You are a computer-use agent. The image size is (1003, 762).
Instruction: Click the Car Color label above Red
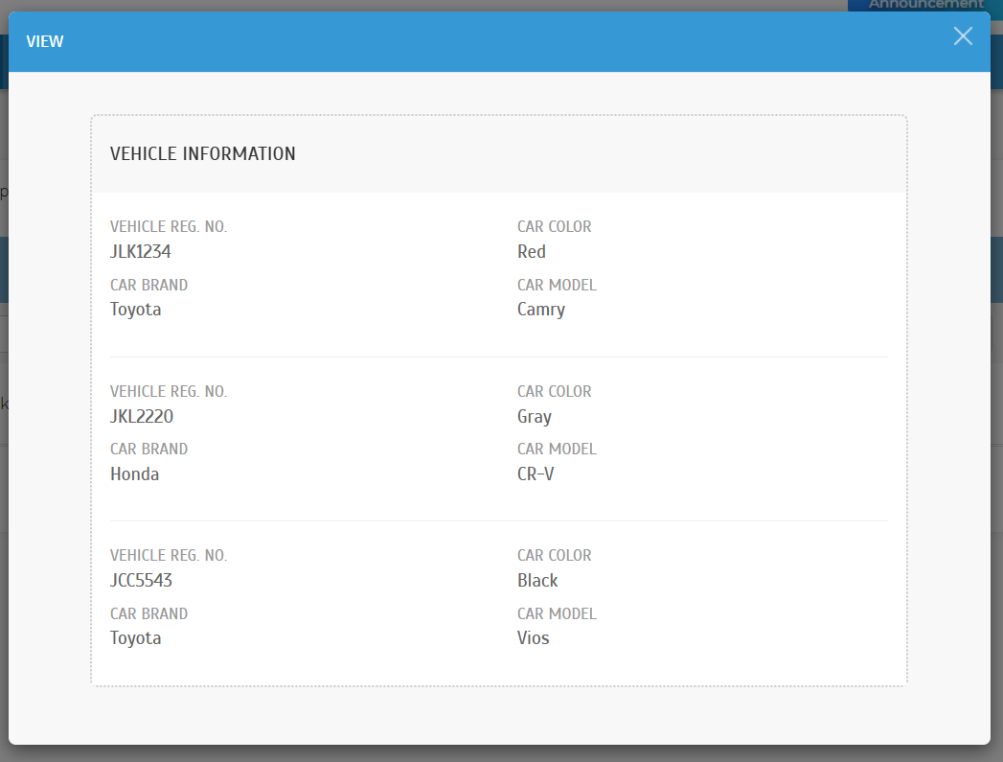(x=555, y=227)
